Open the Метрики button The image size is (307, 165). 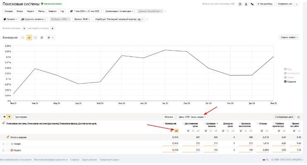click(x=169, y=117)
